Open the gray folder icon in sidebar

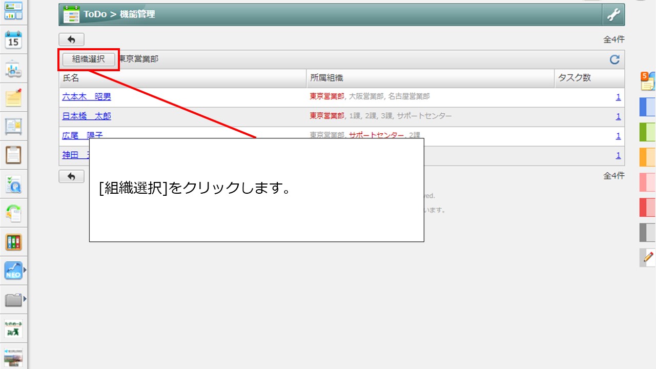coord(13,300)
